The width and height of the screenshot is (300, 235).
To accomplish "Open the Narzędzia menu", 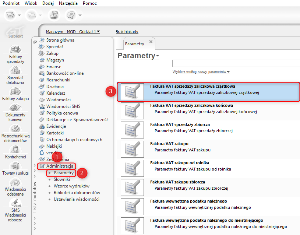I will [68, 3].
